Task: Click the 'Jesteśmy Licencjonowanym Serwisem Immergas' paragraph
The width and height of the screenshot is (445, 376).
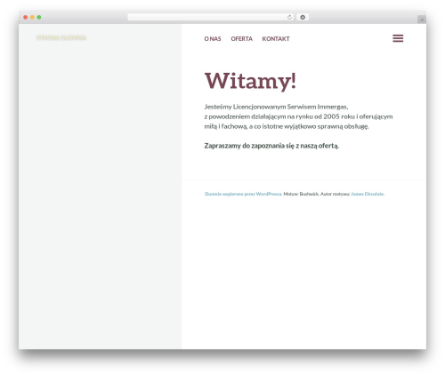Action: (298, 116)
